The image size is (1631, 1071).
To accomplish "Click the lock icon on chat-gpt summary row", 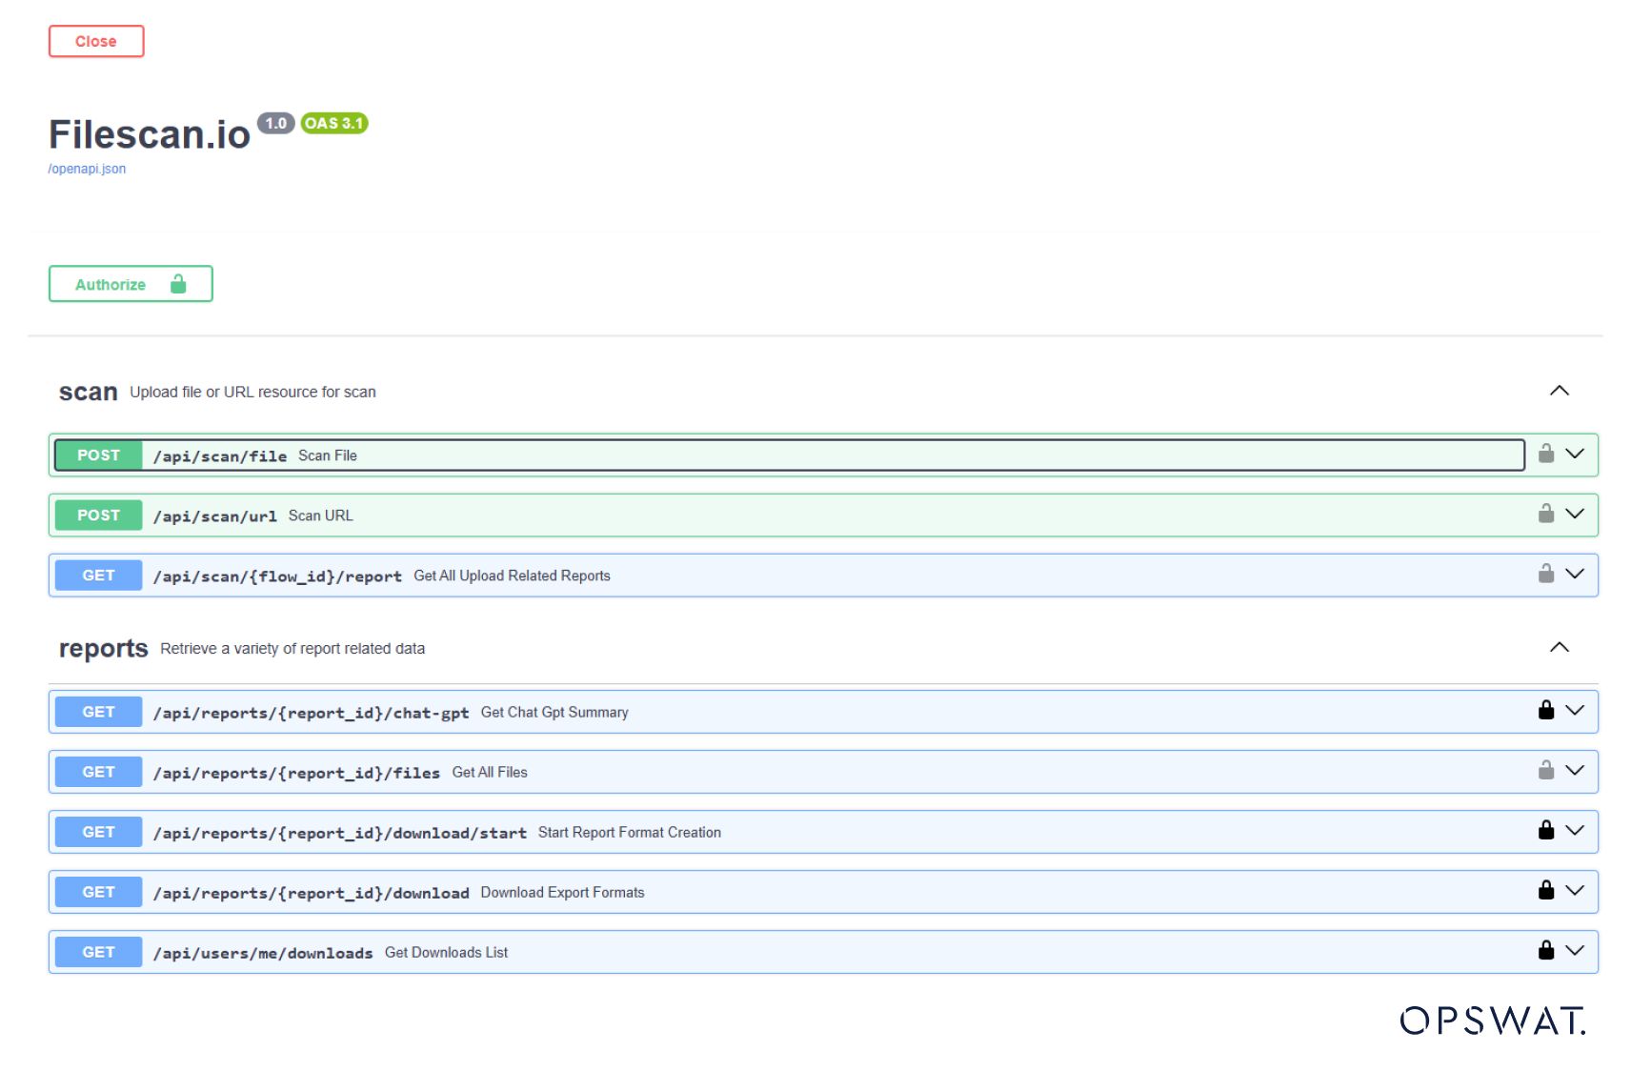I will [1545, 711].
